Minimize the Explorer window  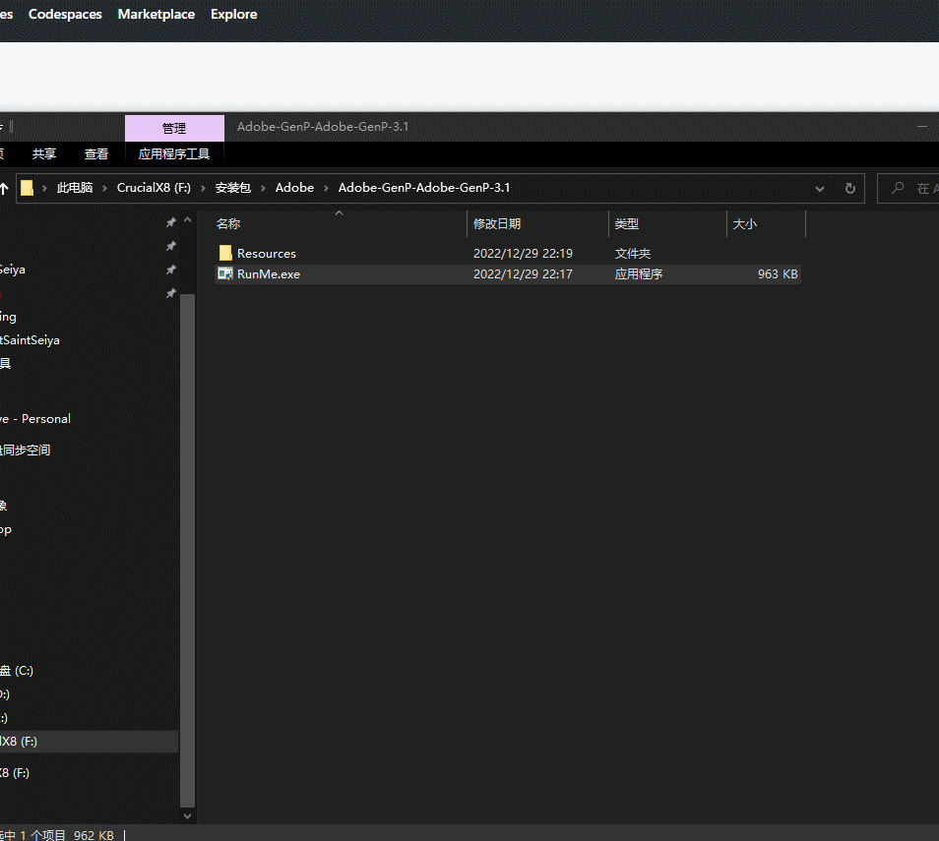(x=922, y=126)
